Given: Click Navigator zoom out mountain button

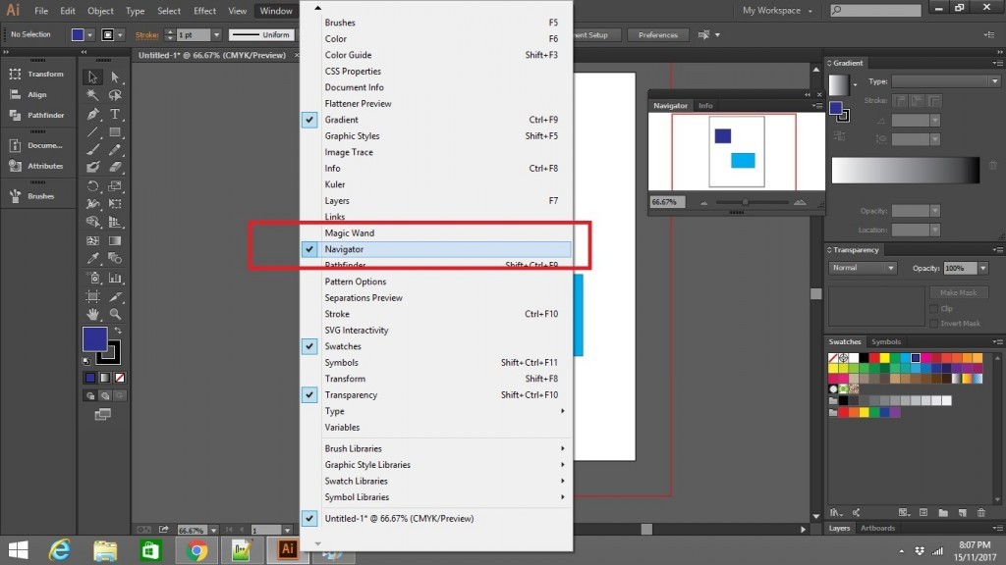Looking at the screenshot, I should tap(703, 202).
